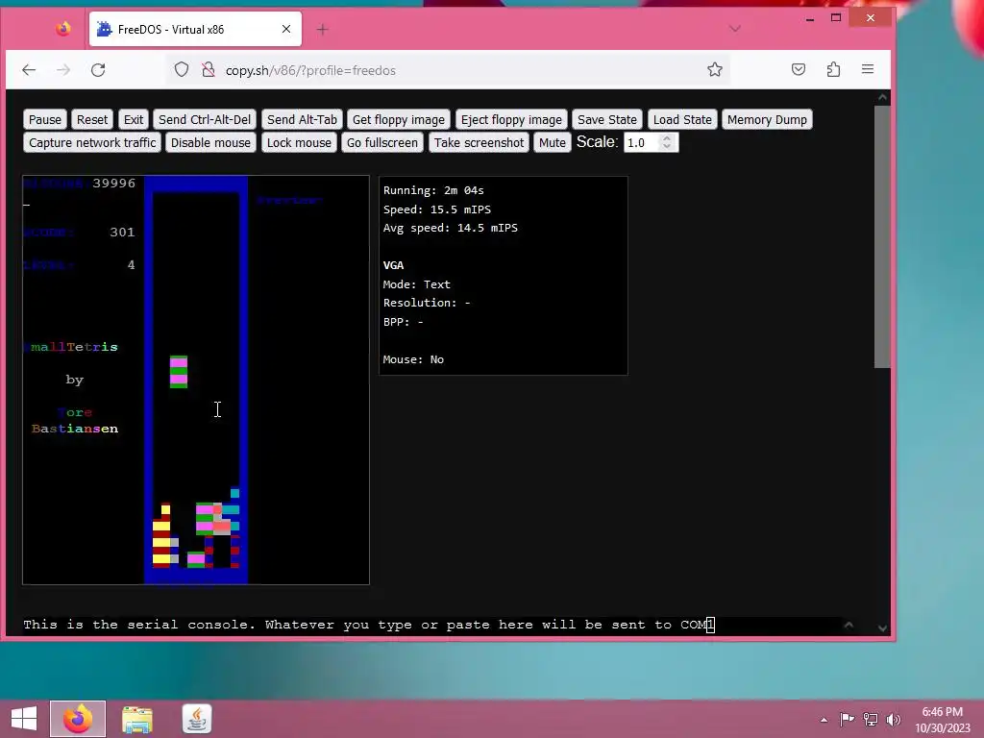
Task: Click the 'Mode: Text' VGA line
Action: point(417,284)
